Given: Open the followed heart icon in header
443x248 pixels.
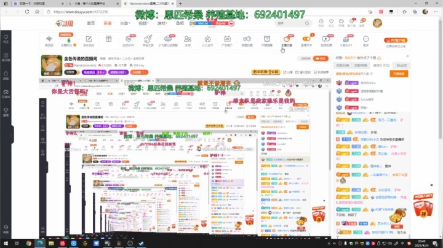Looking at the screenshot, I should pos(331,23).
